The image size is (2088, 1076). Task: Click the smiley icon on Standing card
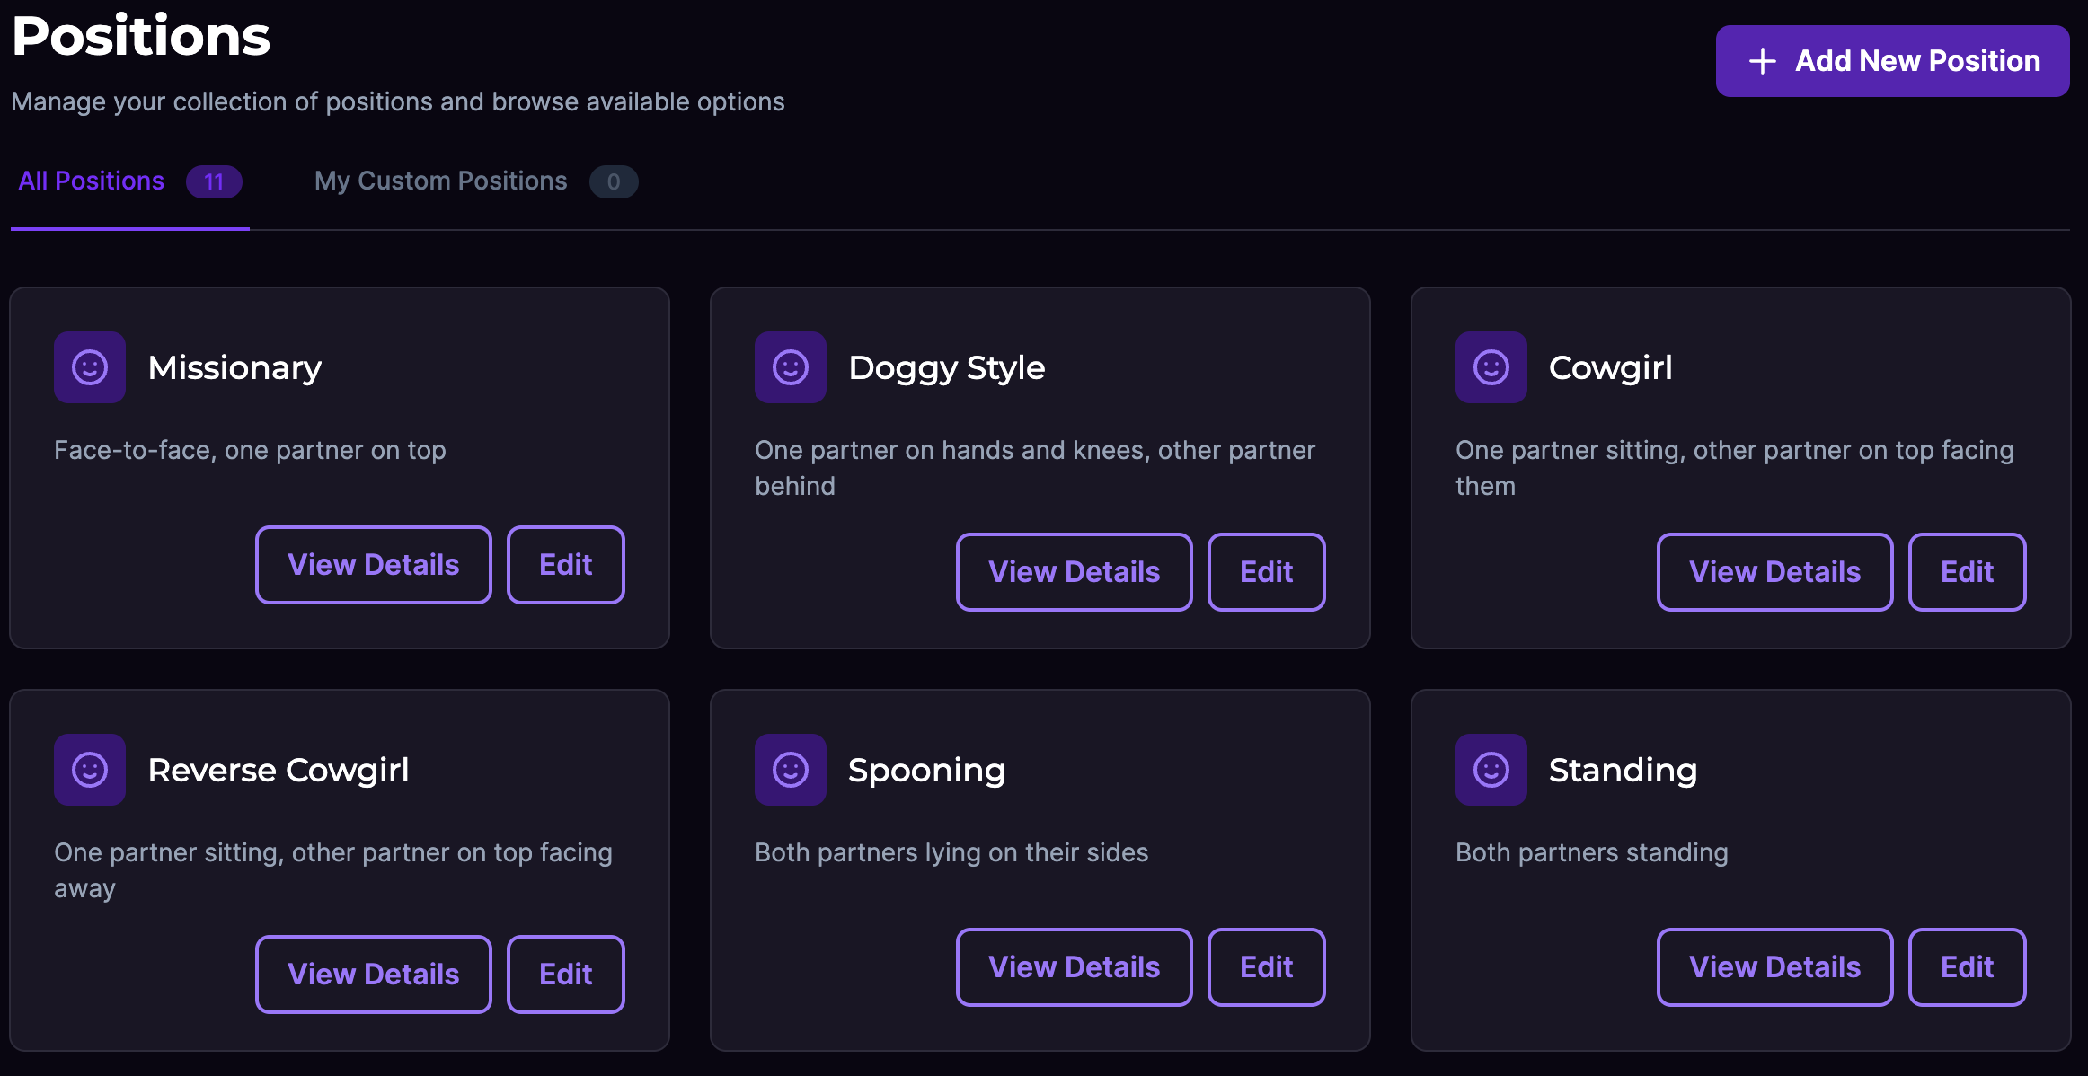[x=1491, y=770]
